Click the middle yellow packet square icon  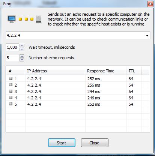(x=26, y=19)
